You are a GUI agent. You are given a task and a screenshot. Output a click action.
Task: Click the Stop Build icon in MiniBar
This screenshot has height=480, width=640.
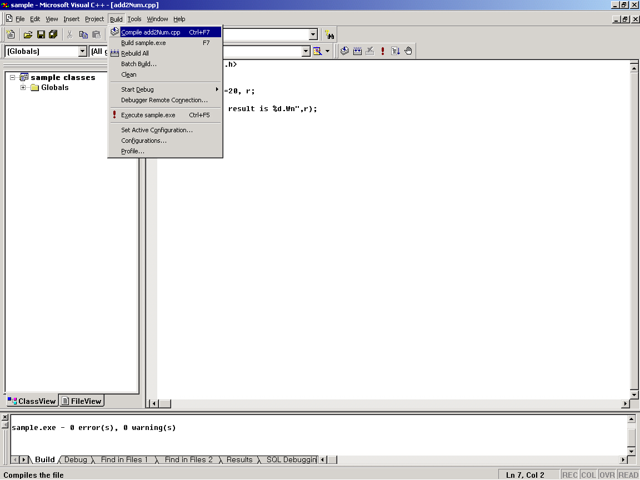click(x=370, y=51)
